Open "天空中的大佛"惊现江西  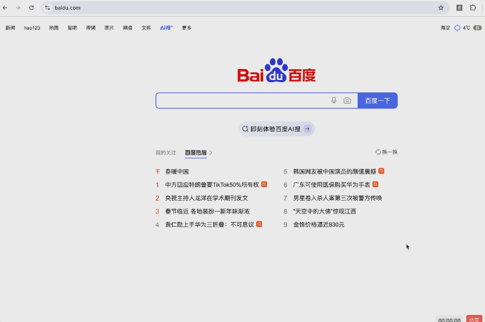pyautogui.click(x=325, y=211)
